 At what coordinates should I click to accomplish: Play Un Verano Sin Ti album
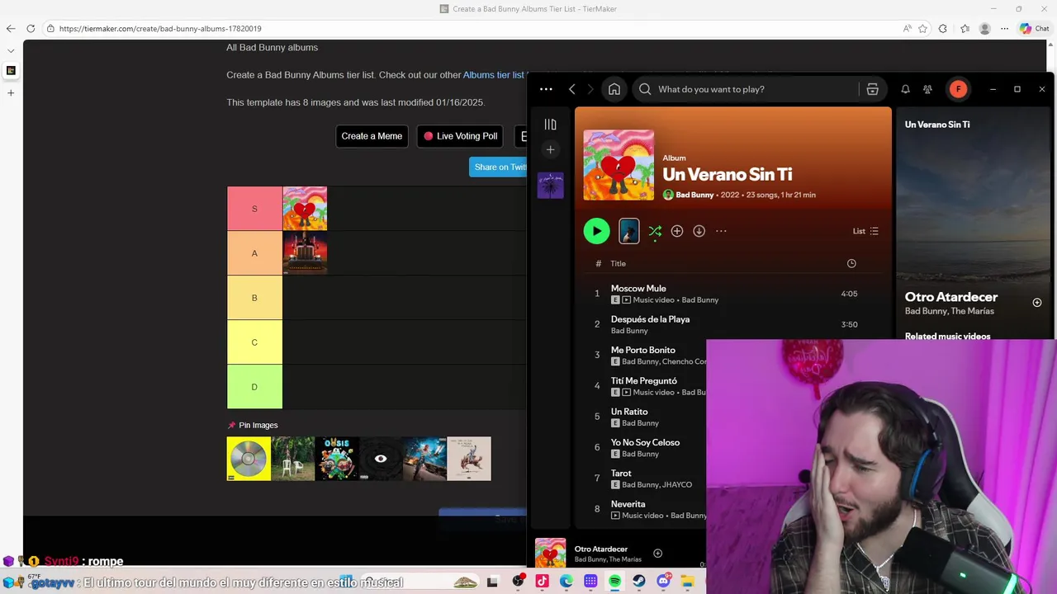(596, 231)
